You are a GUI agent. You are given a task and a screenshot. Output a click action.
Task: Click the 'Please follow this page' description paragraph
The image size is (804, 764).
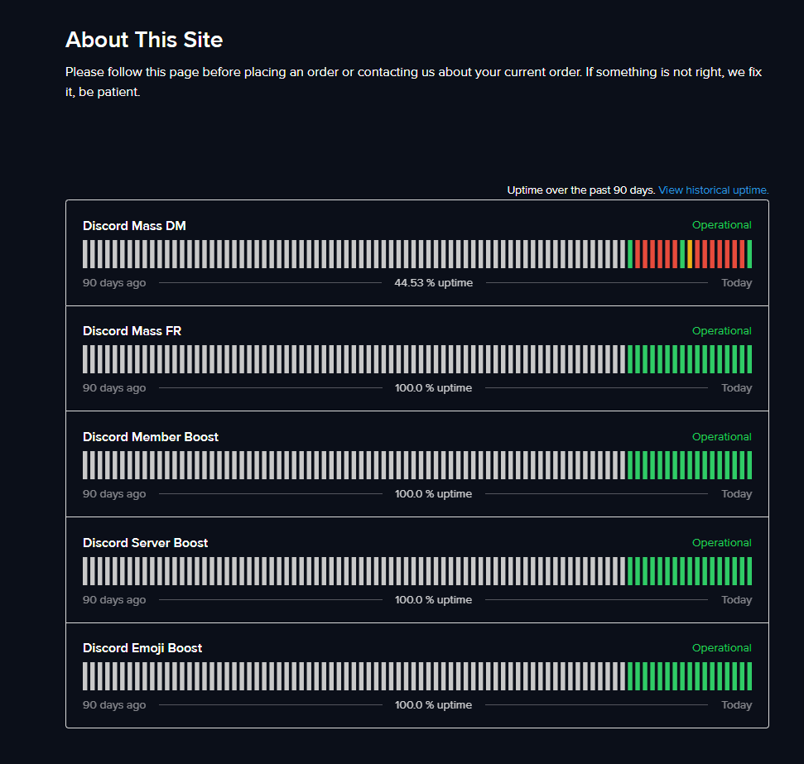[413, 81]
